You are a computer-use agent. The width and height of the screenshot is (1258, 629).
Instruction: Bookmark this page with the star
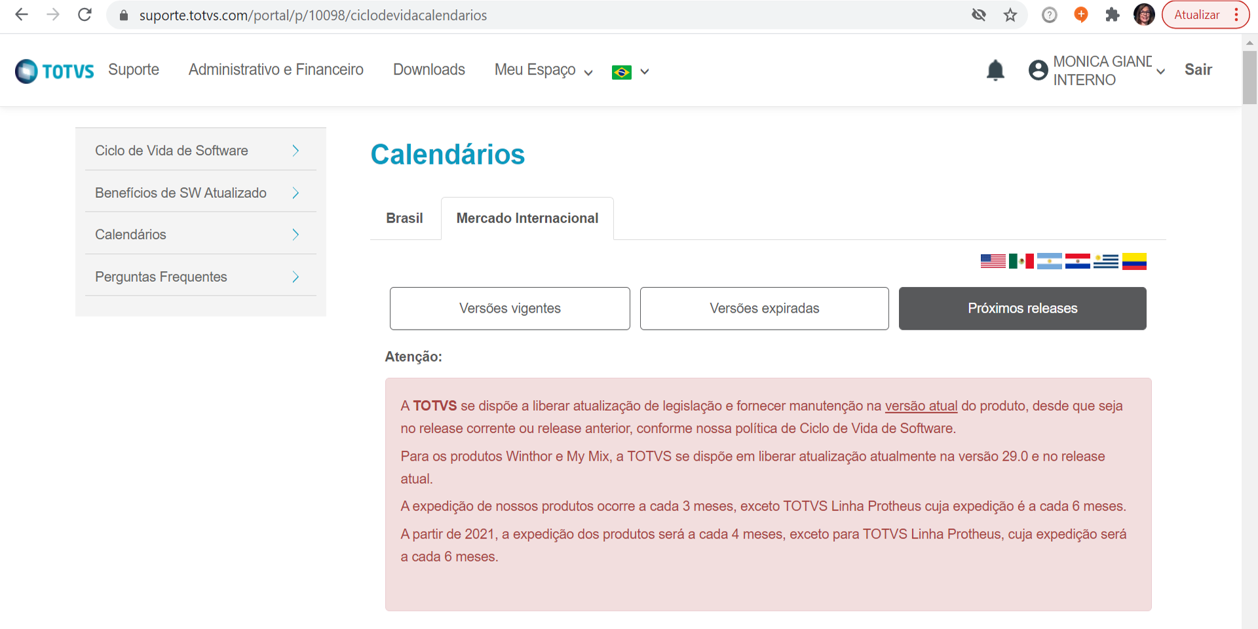[x=1010, y=14]
